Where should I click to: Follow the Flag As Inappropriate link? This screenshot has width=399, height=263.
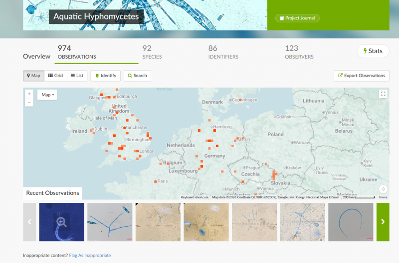click(90, 256)
